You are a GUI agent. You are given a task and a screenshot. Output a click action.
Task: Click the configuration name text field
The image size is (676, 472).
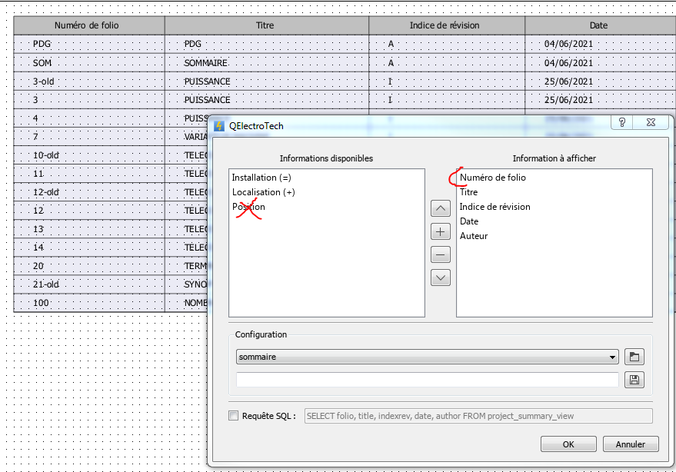tap(427, 380)
